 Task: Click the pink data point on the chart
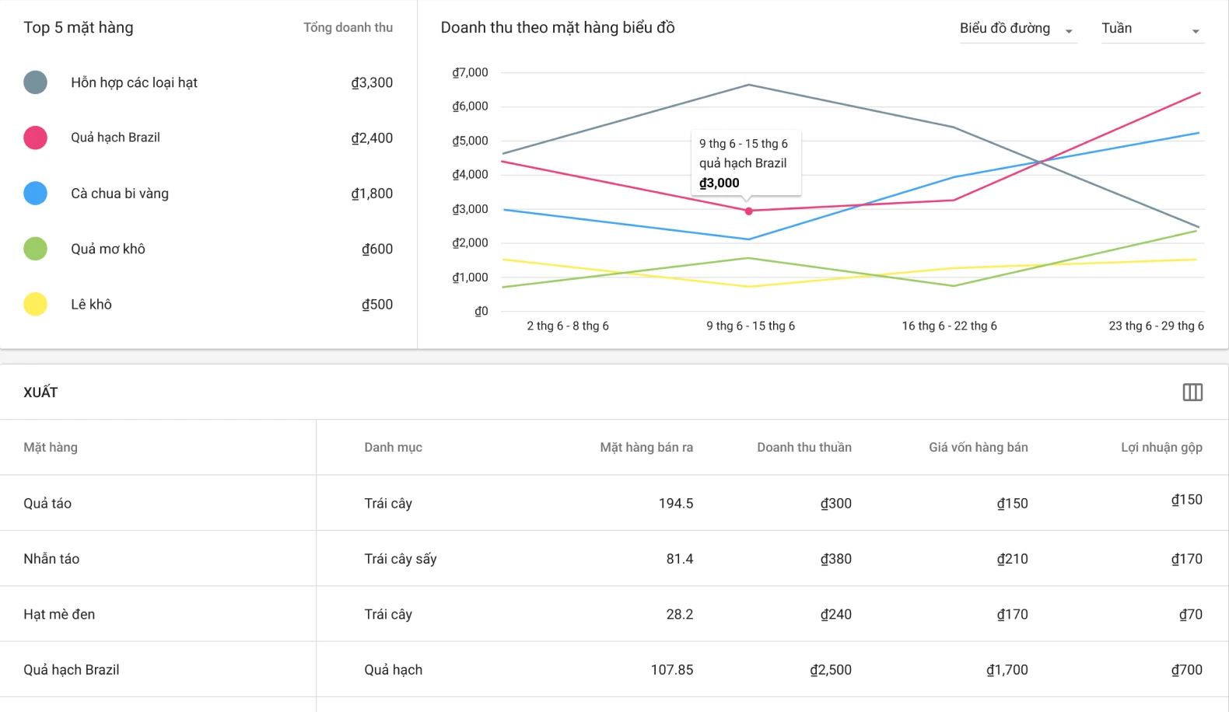tap(748, 211)
